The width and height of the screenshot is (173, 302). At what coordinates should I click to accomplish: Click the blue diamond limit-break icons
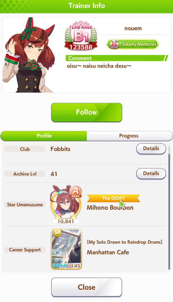(x=59, y=266)
